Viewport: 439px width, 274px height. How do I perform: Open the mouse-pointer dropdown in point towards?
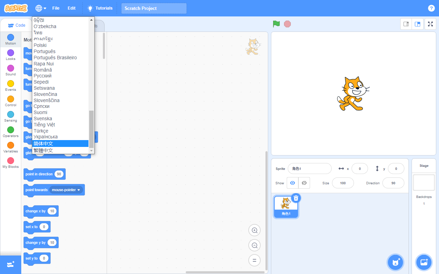66,190
